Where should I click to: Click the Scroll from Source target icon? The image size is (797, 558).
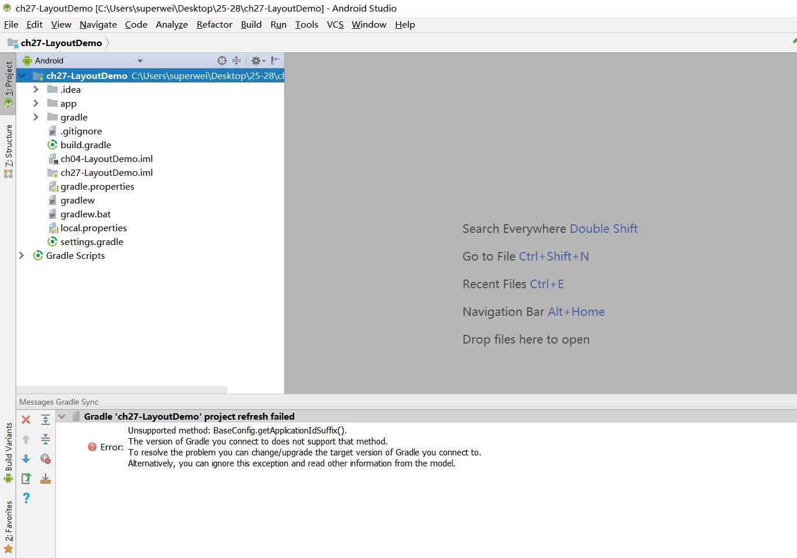[222, 61]
